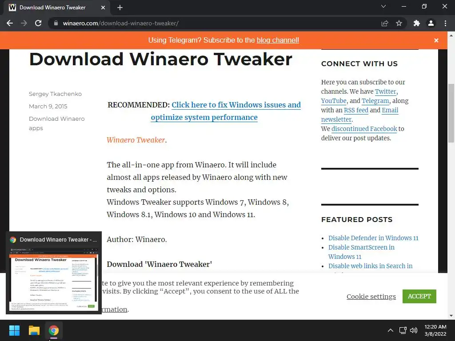Click the scrollbar's up arrow
This screenshot has height=341, width=455.
click(451, 36)
